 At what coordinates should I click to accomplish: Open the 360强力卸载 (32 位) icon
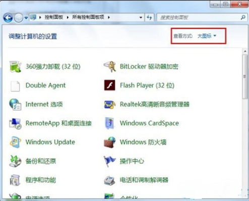pyautogui.click(x=15, y=67)
